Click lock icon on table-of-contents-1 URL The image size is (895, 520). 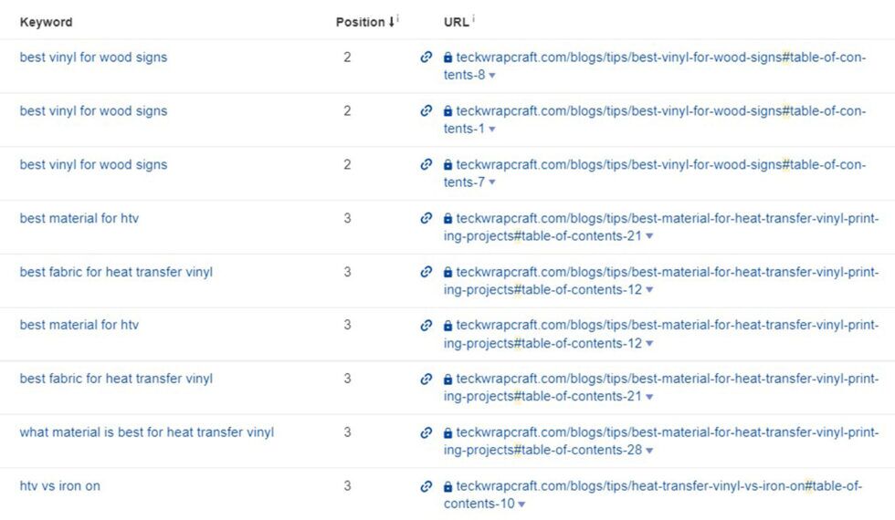pos(448,110)
